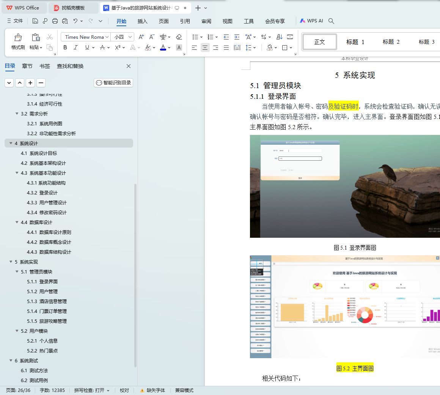Click the Copy icon below scissors
Screen dimensions: 440x395
click(50, 47)
